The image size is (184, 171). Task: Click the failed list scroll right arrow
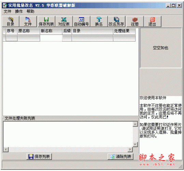130,149
